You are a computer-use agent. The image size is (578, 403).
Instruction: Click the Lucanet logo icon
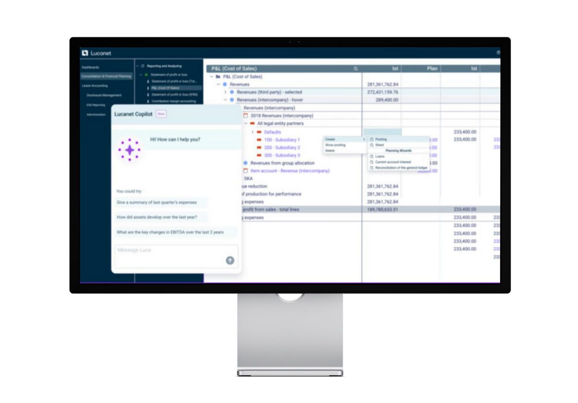tap(85, 53)
